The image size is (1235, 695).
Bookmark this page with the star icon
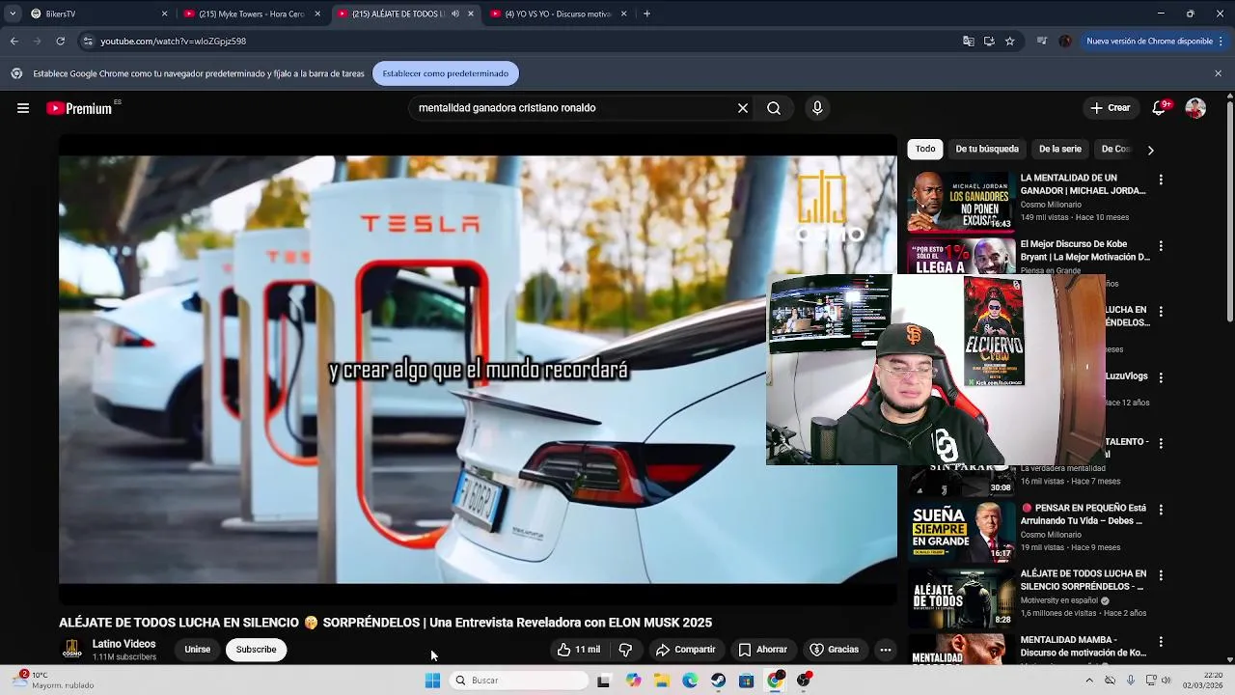tap(1009, 42)
